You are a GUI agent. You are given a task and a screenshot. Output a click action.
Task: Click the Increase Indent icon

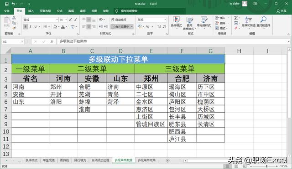point(105,27)
